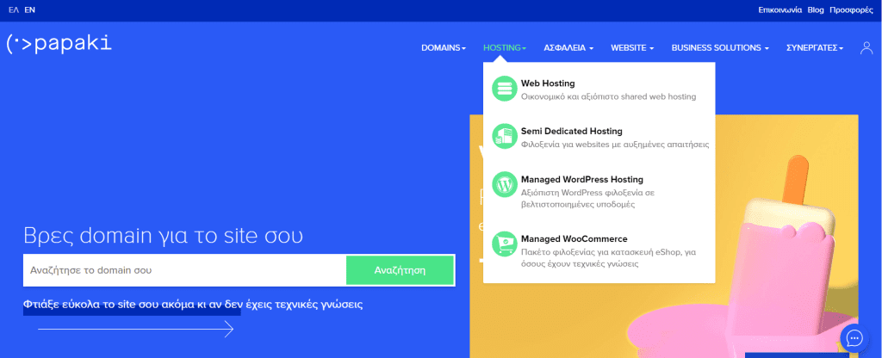Select Semi Dedicated Hosting menu entry
This screenshot has height=358, width=882.
click(571, 131)
